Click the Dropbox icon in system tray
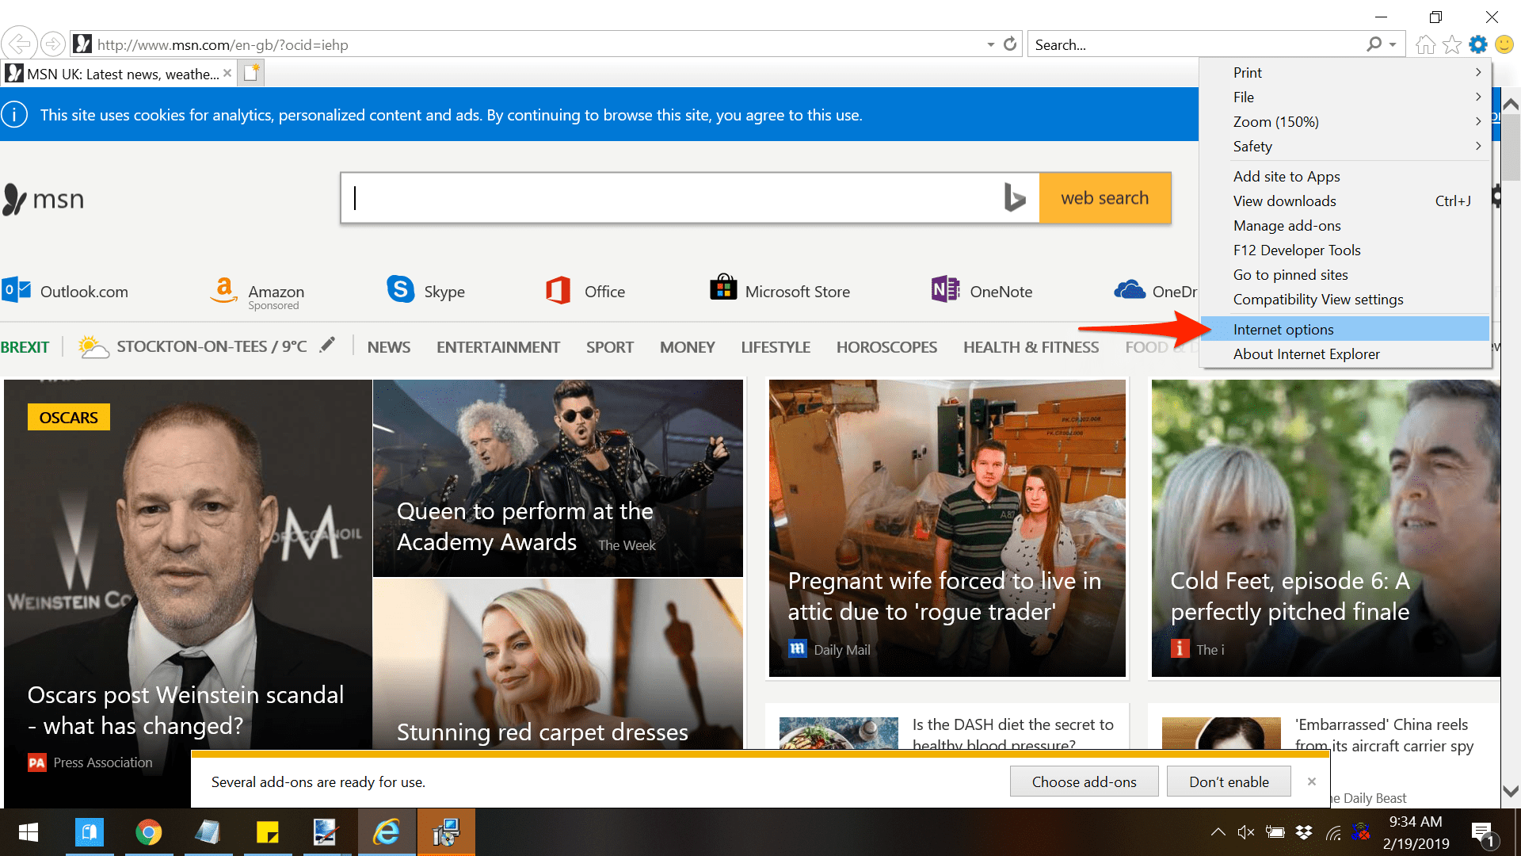Image resolution: width=1521 pixels, height=856 pixels. pyautogui.click(x=1303, y=832)
